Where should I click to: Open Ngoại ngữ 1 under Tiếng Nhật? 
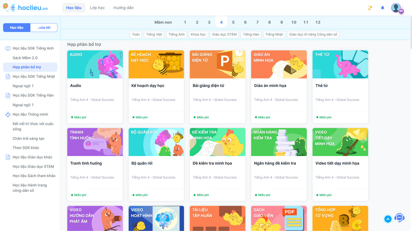(x=23, y=86)
